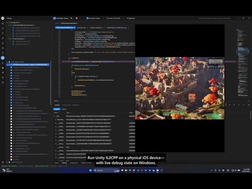Click the Device: yCode's iPad status entry

pos(42,166)
